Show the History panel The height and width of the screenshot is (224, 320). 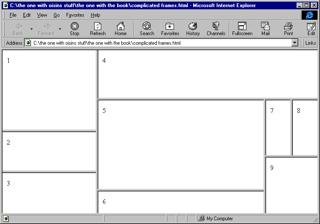(x=193, y=29)
